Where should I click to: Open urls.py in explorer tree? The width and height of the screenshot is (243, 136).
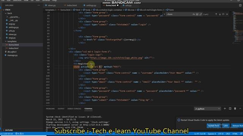(x=12, y=31)
